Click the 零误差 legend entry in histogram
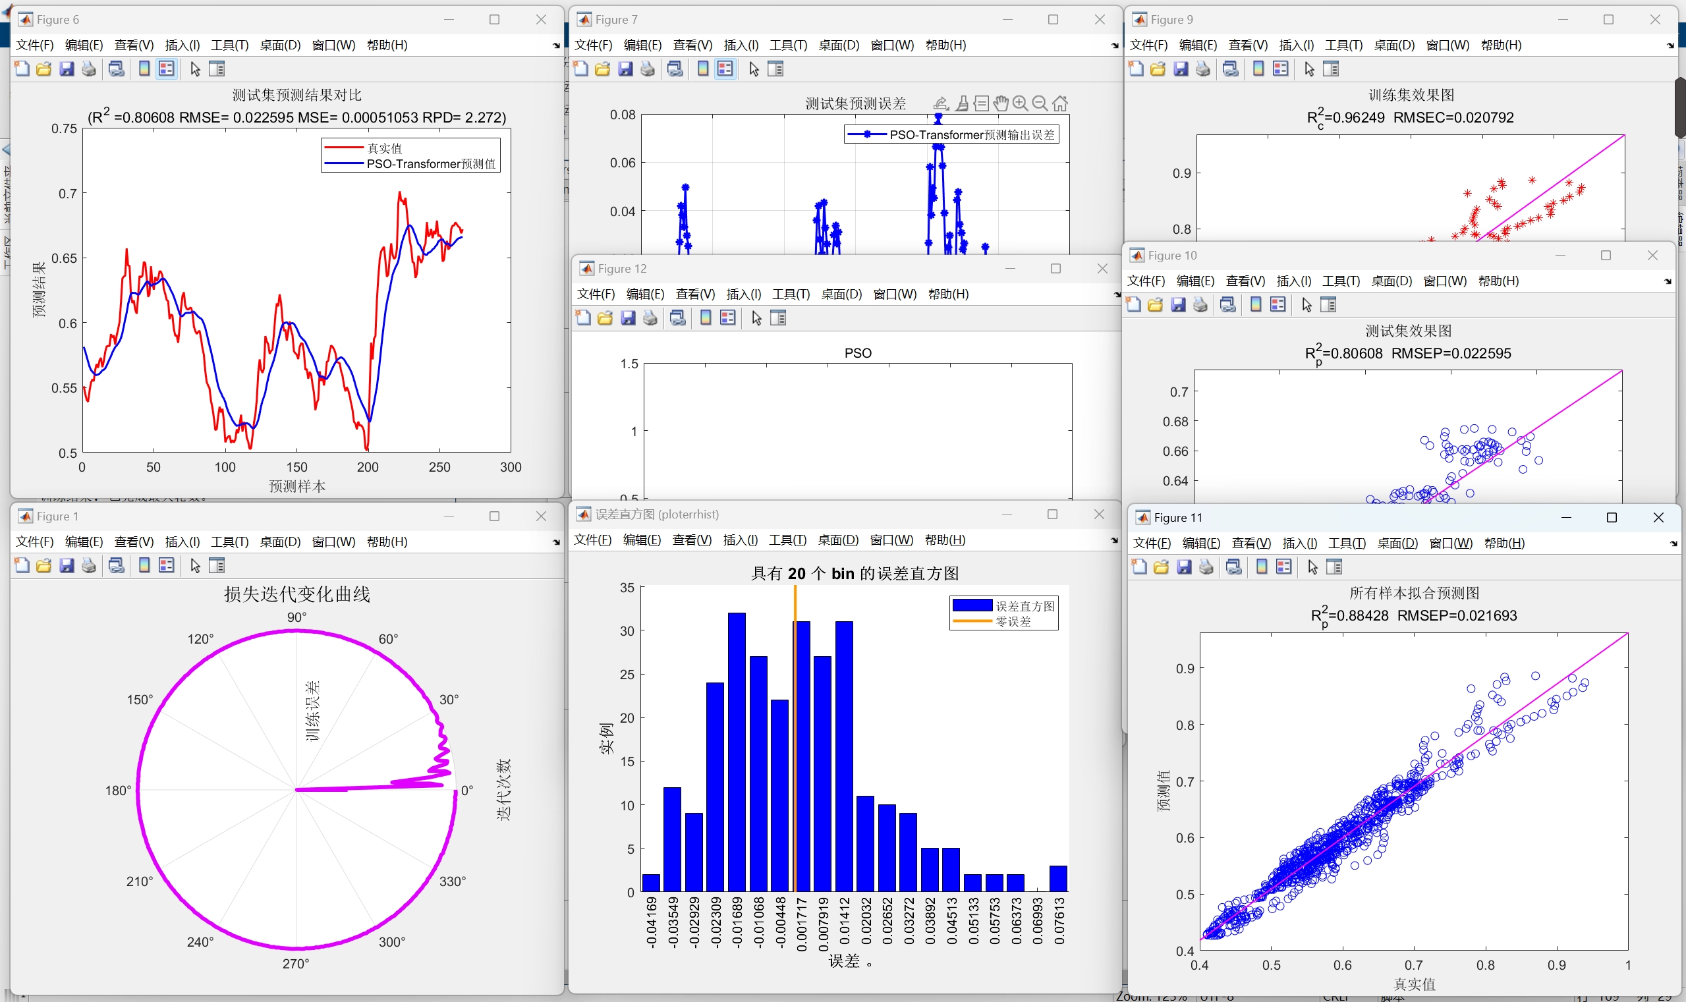This screenshot has width=1686, height=1002. [1013, 622]
